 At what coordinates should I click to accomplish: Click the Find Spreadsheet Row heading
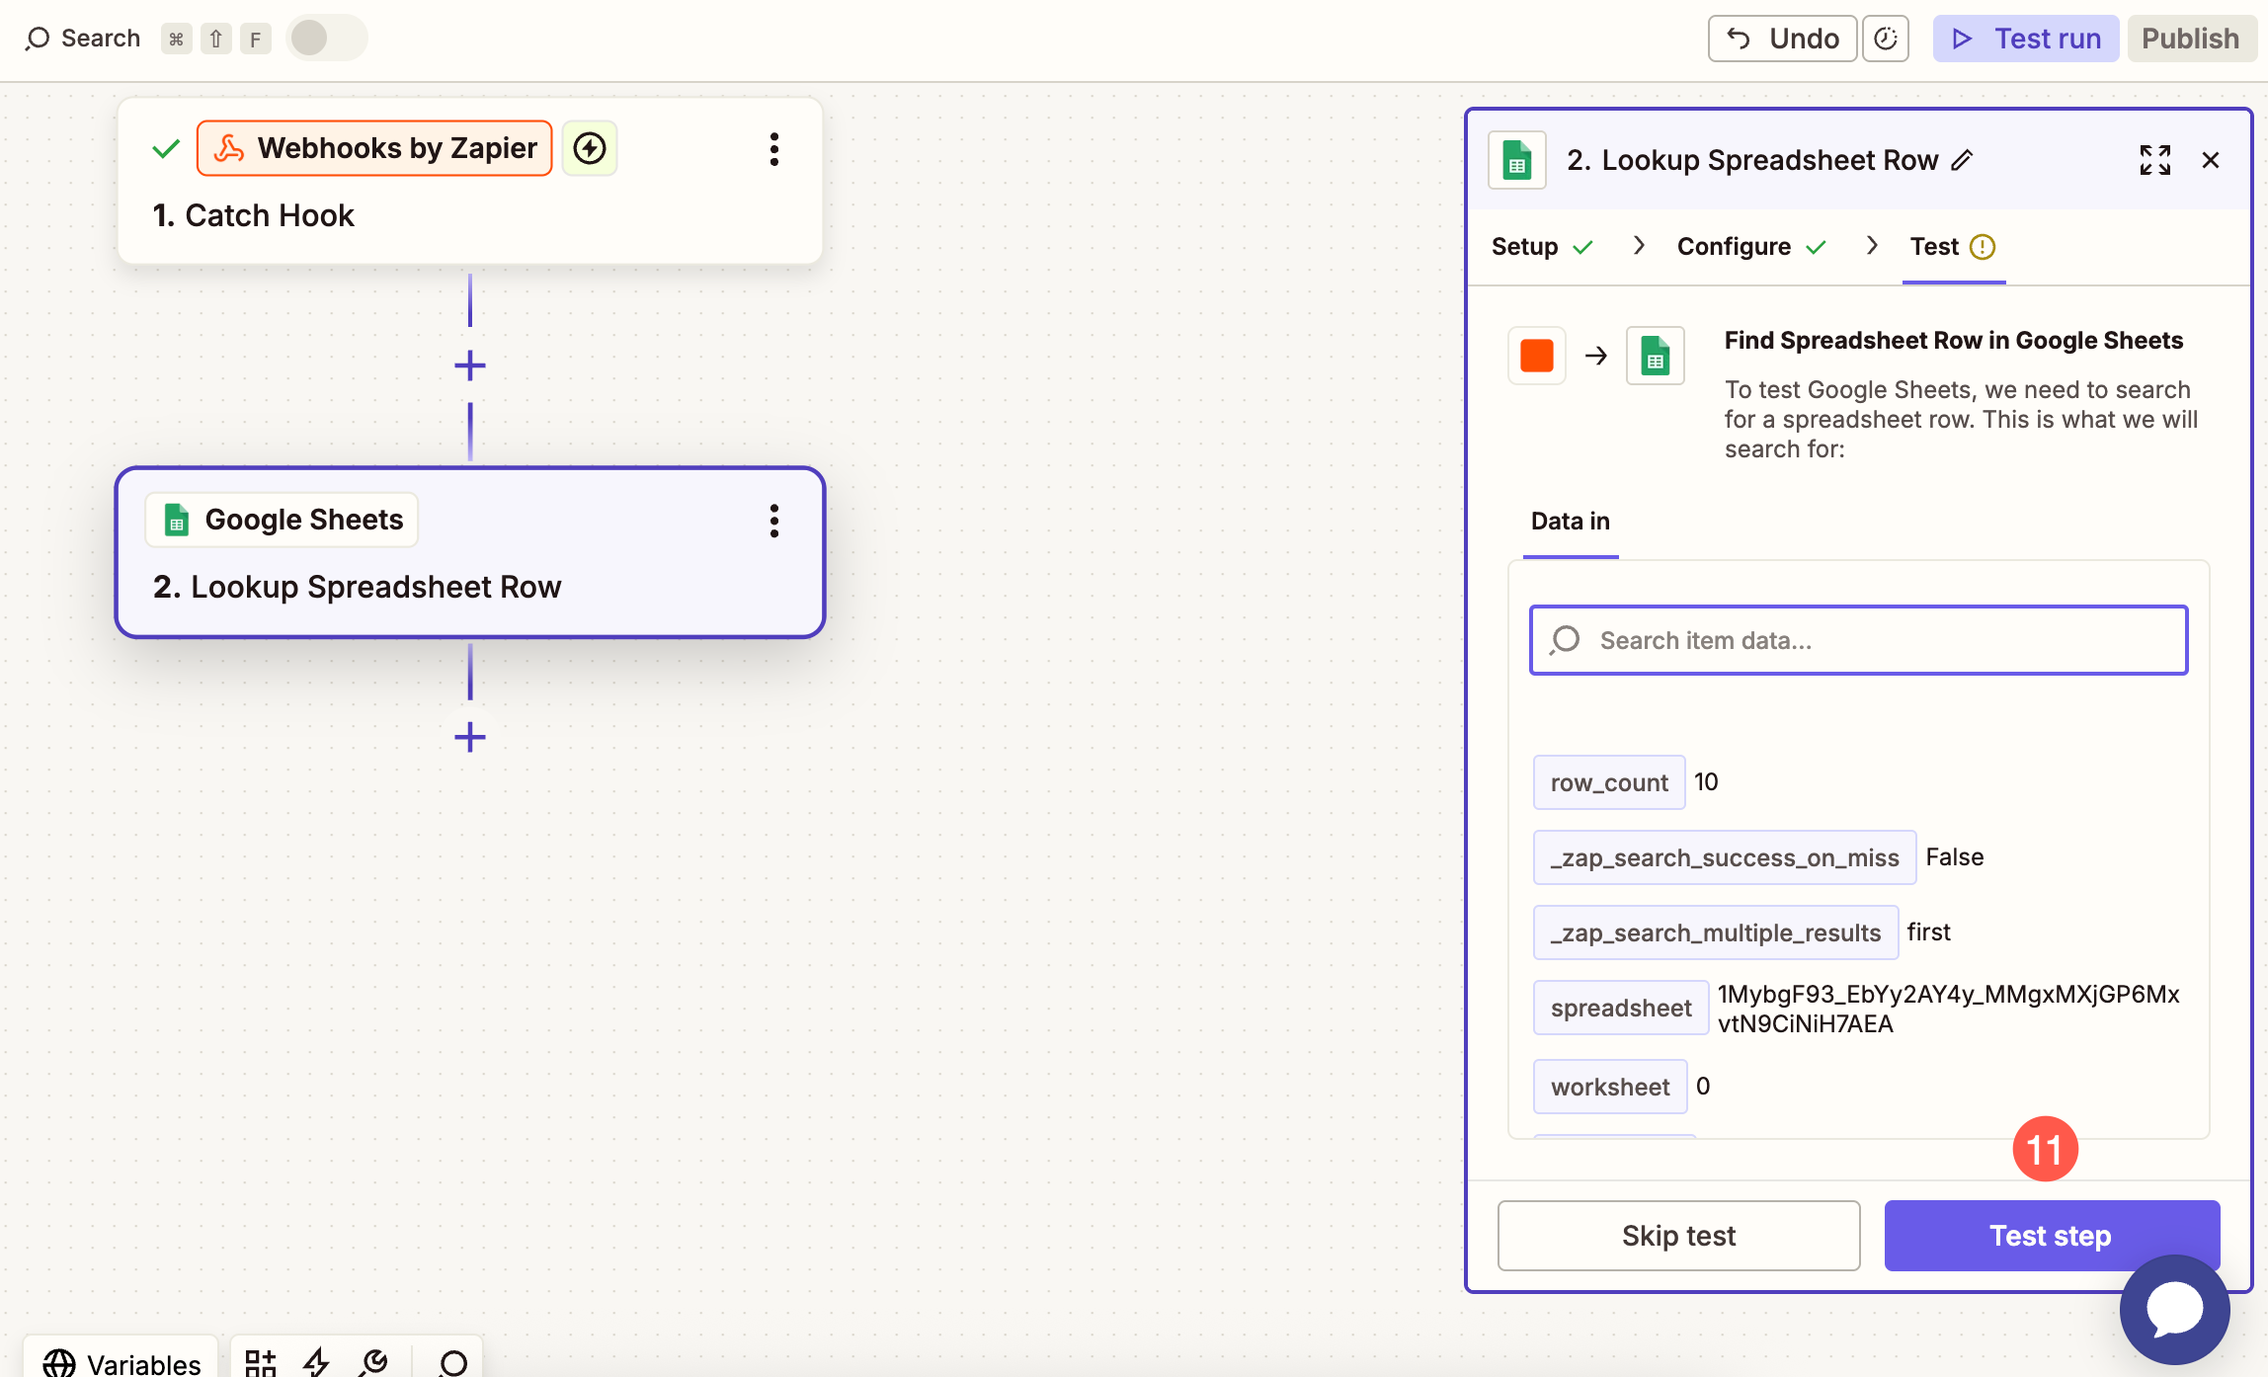[1953, 341]
